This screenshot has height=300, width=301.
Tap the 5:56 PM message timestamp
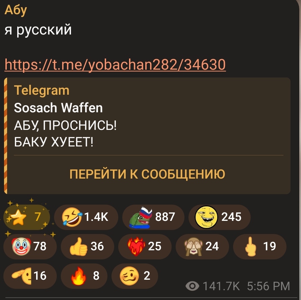click(268, 286)
